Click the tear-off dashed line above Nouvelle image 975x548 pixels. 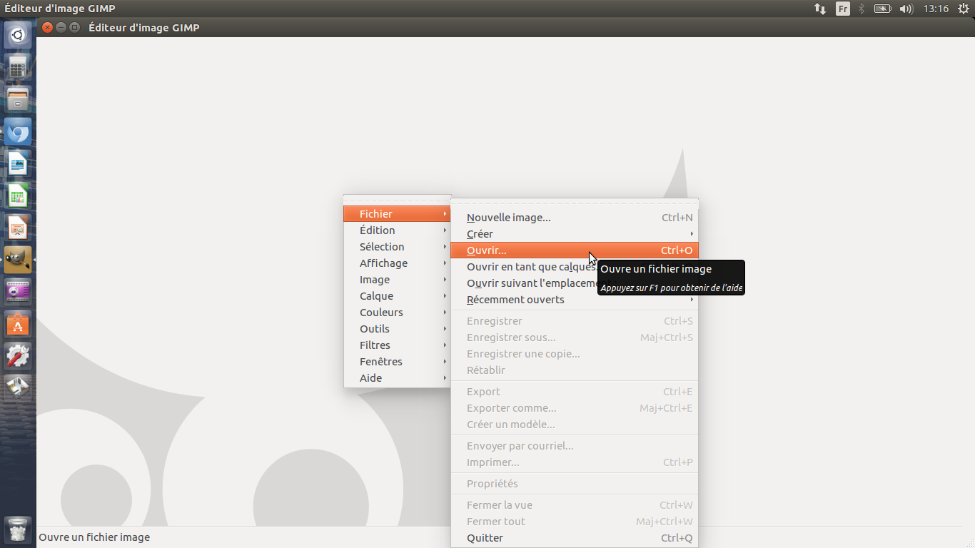(575, 203)
